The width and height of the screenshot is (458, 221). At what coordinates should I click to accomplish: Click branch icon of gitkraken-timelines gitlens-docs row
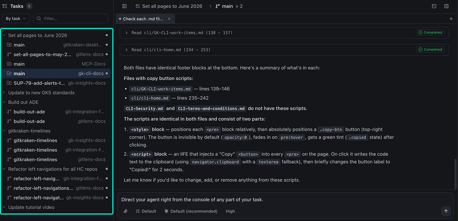coord(9,159)
